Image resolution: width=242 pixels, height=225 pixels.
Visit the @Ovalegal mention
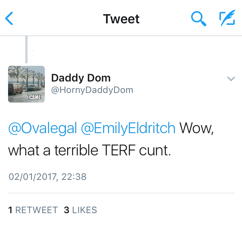point(43,129)
